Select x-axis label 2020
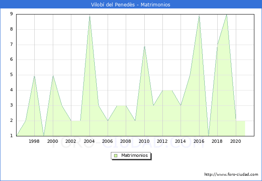The width and height of the screenshot is (262, 181). point(235,141)
